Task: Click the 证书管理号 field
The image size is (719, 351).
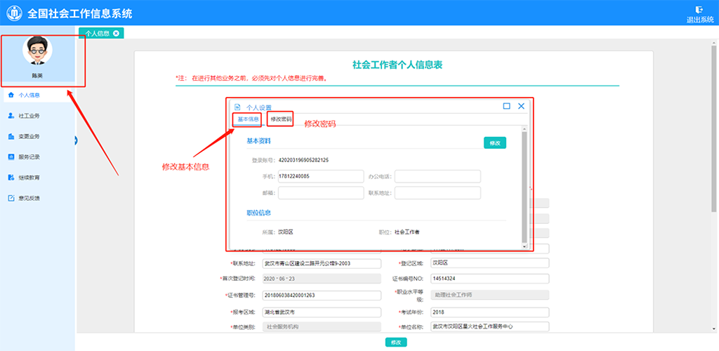Action: click(322, 295)
